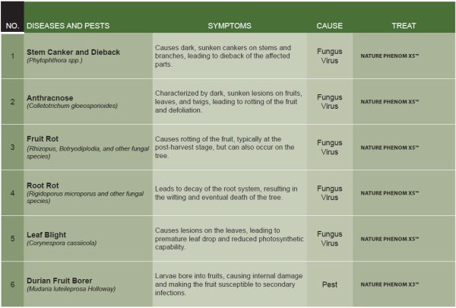456x308 pixels.
Task: Click the NO. column header
Action: [x=11, y=25]
